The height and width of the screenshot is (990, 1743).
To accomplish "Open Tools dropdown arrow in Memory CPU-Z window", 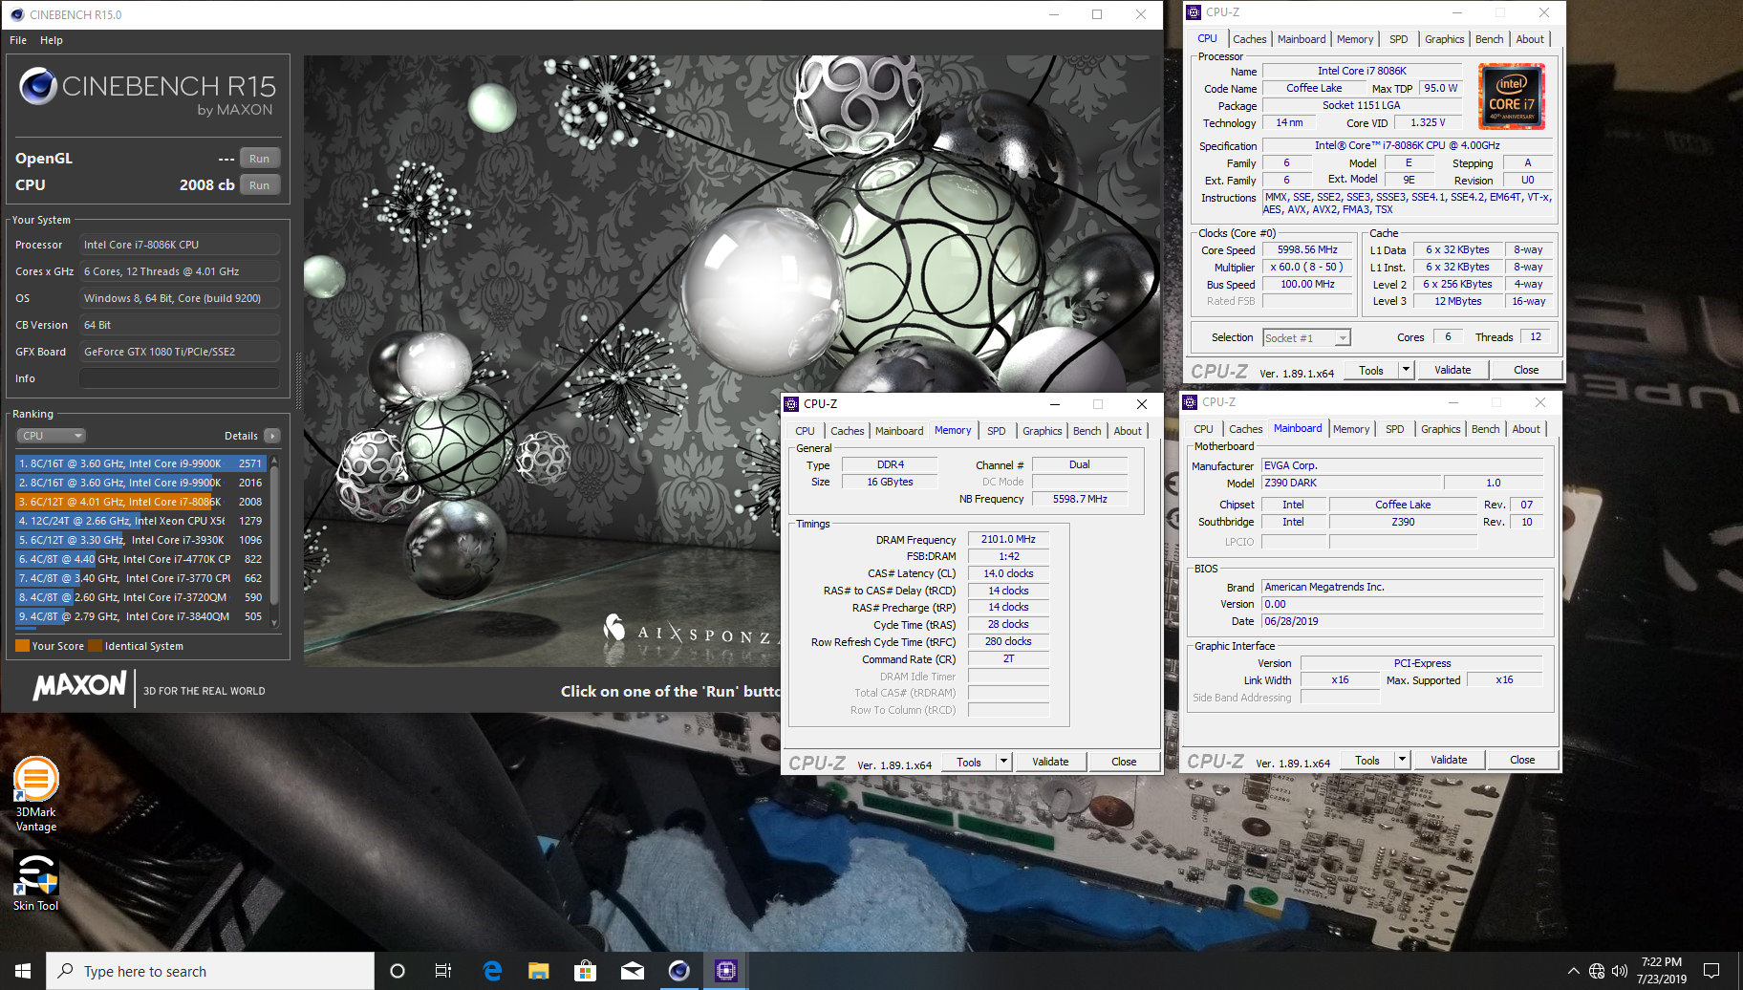I will coord(1003,762).
